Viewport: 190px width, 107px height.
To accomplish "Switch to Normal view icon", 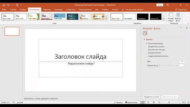I will pyautogui.click(x=143, y=103).
